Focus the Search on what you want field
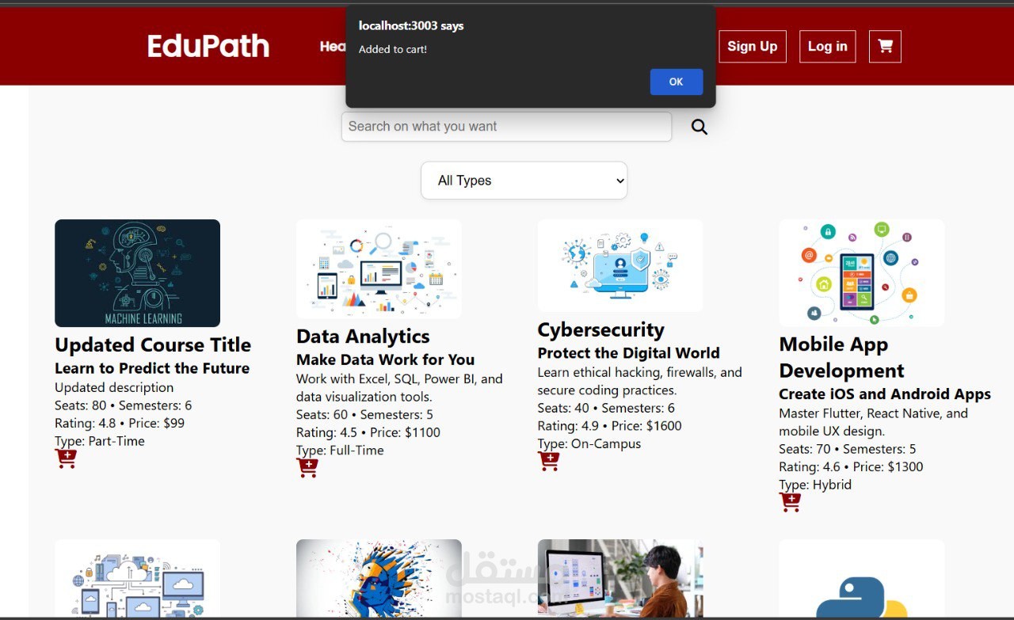 click(x=506, y=127)
